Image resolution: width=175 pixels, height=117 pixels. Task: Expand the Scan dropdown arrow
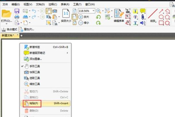[x=30, y=17]
